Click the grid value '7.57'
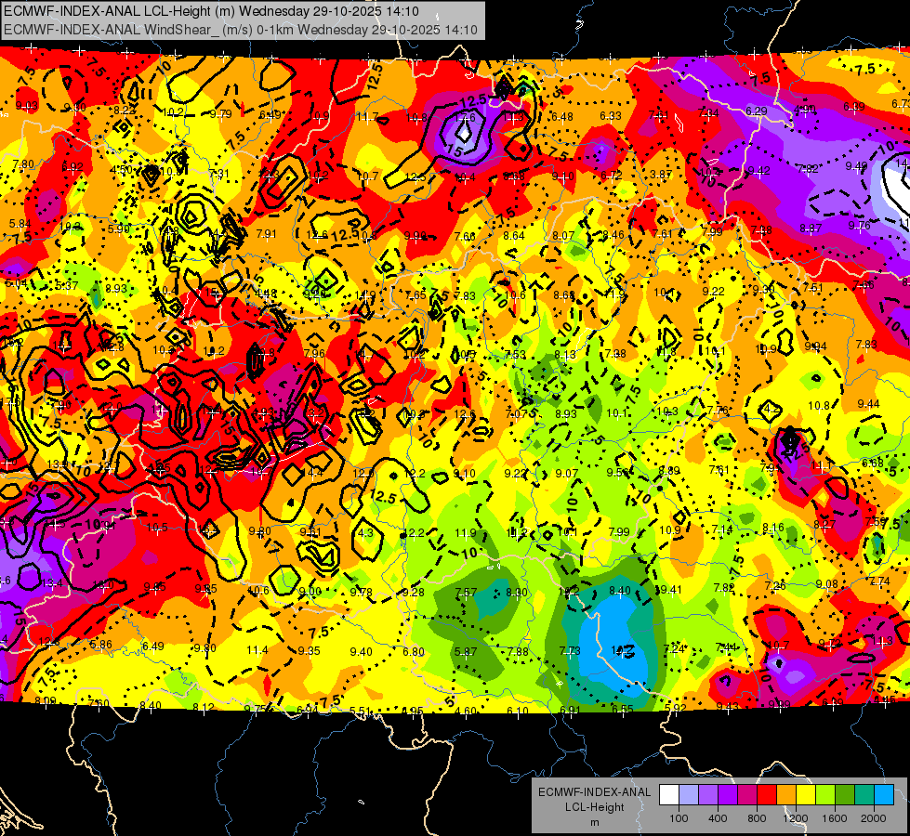 466,593
